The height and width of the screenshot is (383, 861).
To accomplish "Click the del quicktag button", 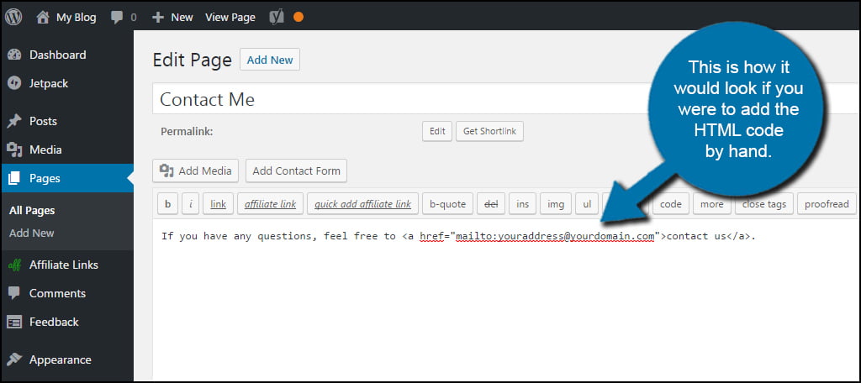I will click(491, 204).
